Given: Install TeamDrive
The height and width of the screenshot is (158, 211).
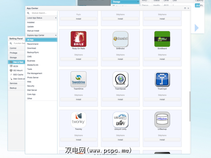Looking at the screenshot, I should point(78,99).
